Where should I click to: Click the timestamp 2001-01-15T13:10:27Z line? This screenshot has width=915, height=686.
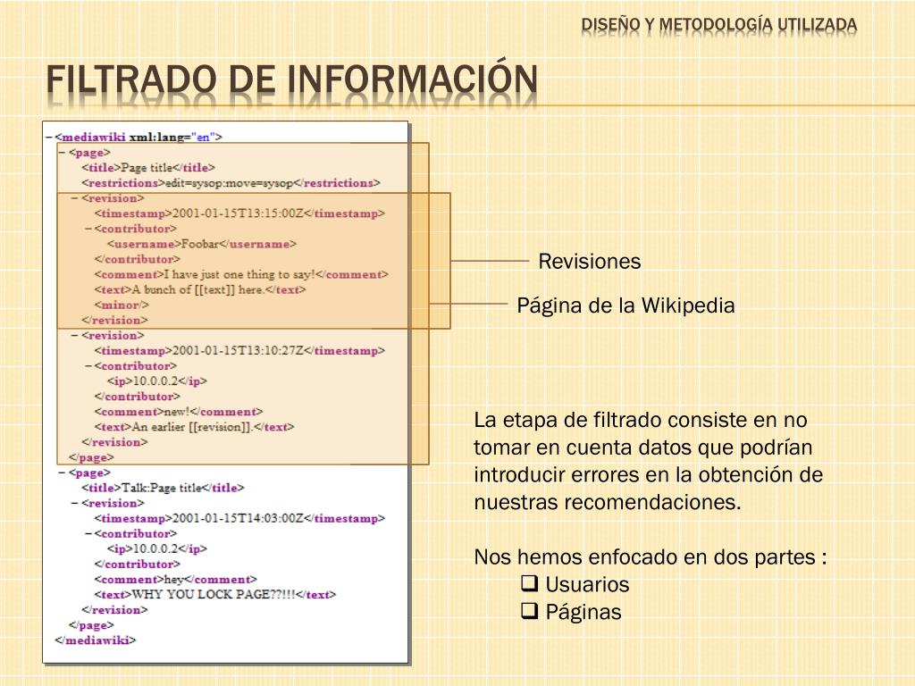(x=239, y=350)
